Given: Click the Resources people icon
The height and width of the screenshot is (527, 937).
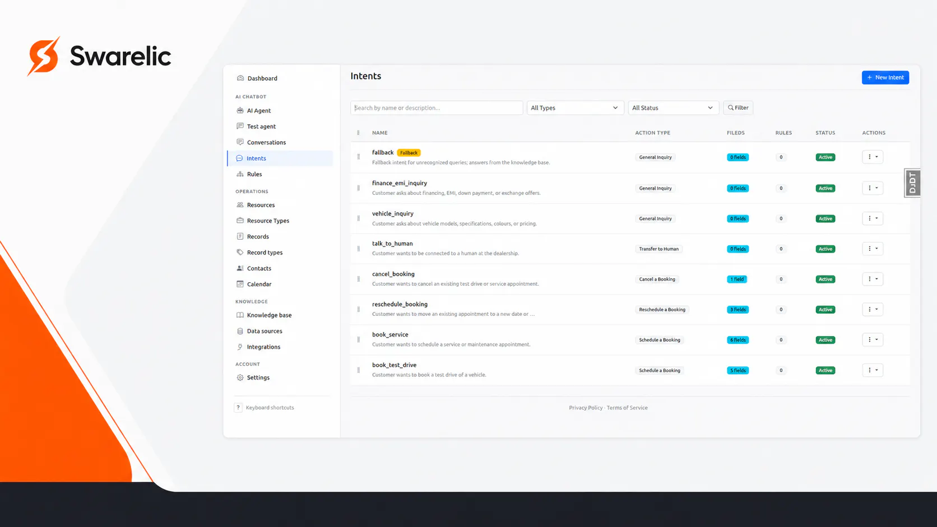Looking at the screenshot, I should [x=240, y=205].
